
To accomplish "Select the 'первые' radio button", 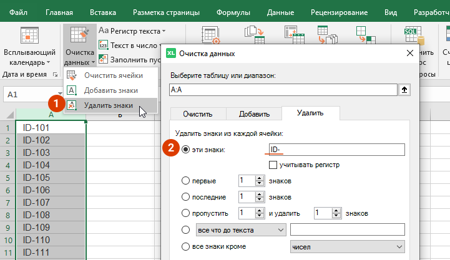I will click(x=186, y=181).
